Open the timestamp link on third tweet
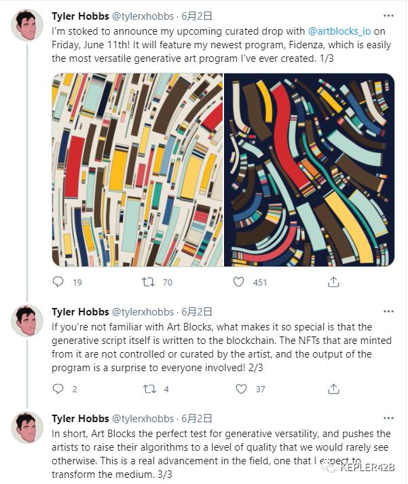Screen dimensions: 408x484 [x=197, y=419]
